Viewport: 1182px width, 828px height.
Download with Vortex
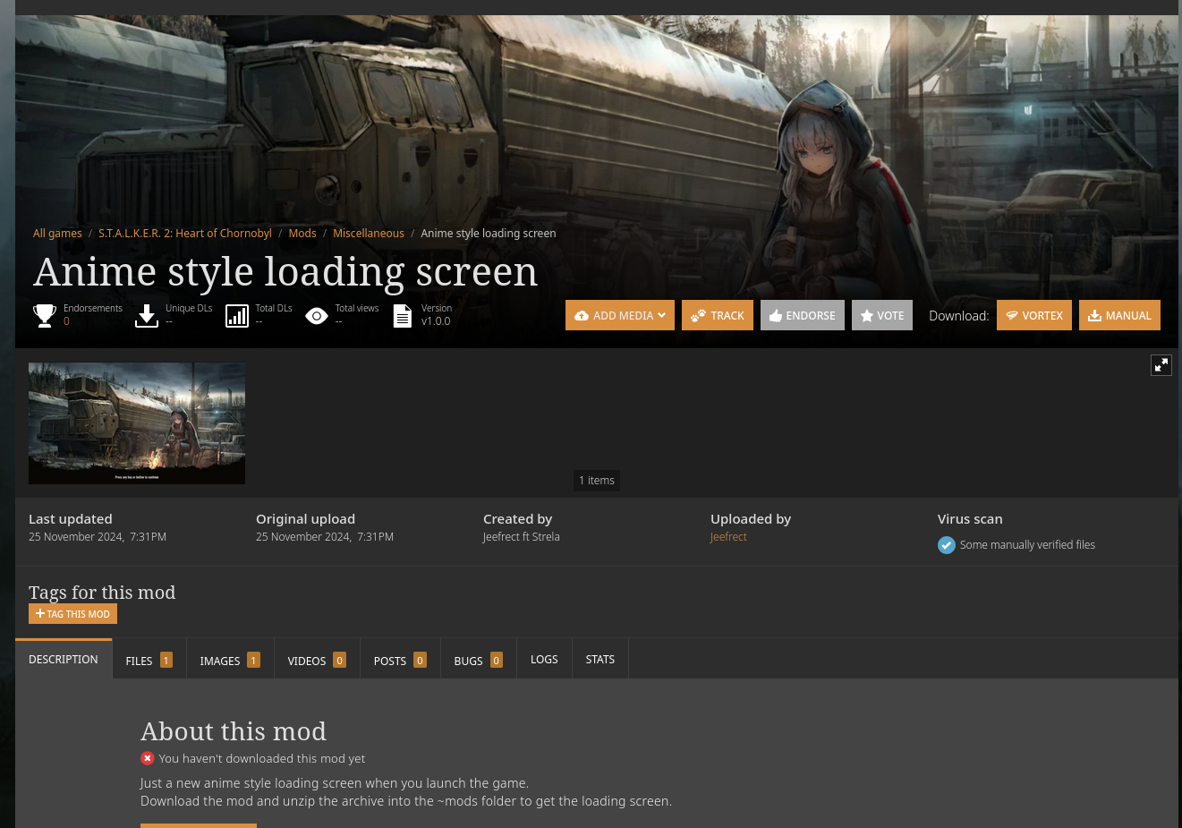[1034, 315]
